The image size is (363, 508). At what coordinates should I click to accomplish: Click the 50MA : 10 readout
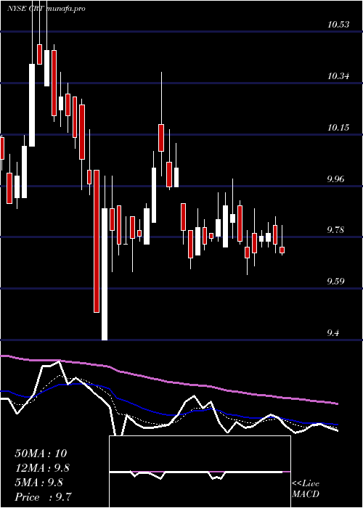41,454
